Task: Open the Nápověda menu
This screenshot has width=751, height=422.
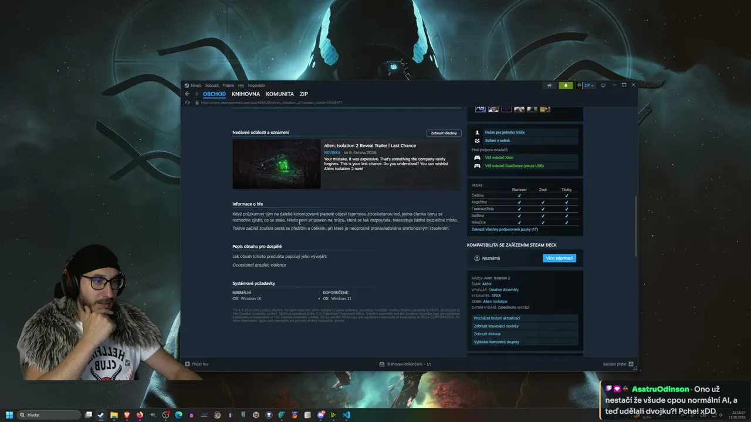Action: [256, 86]
